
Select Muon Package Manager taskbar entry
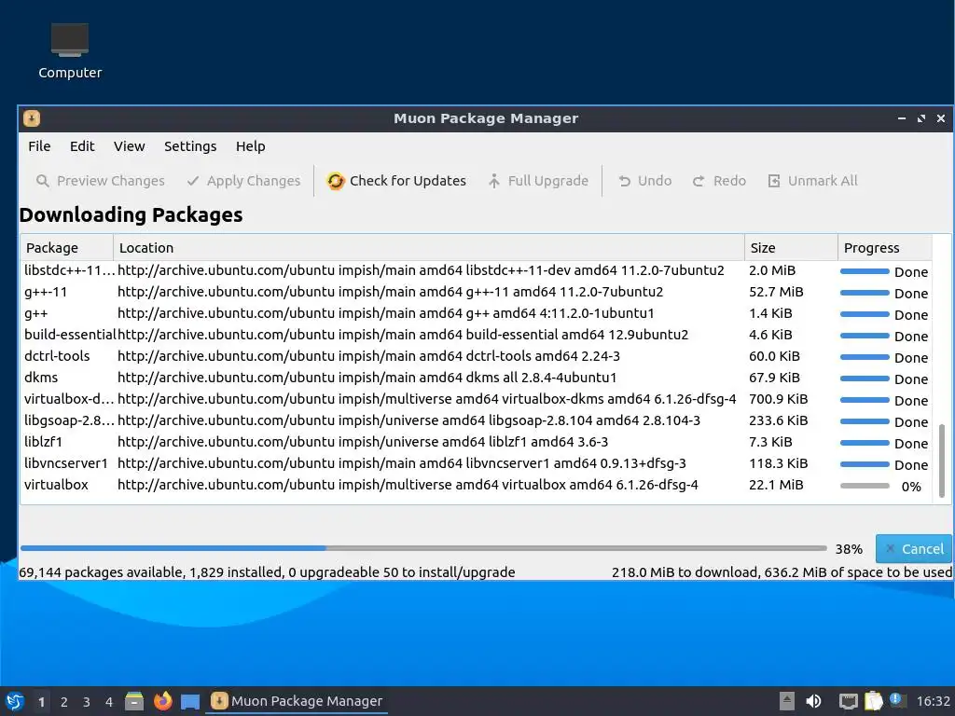(x=298, y=701)
